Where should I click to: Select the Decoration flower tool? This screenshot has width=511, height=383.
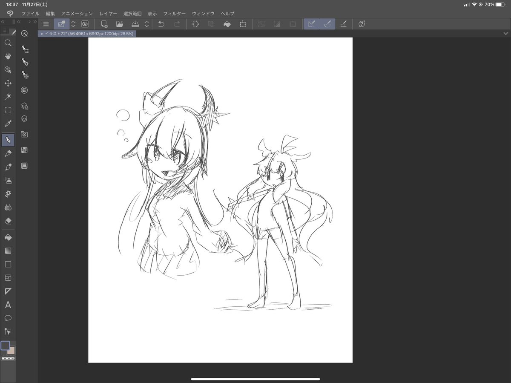point(8,194)
